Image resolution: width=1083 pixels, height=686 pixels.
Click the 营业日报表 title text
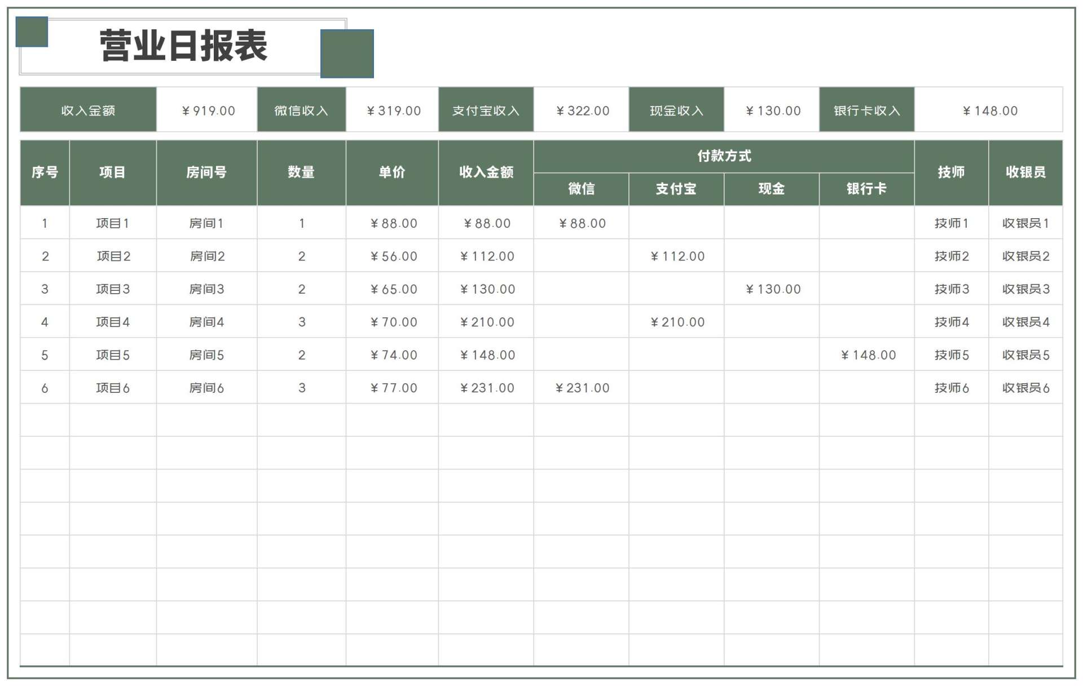183,46
